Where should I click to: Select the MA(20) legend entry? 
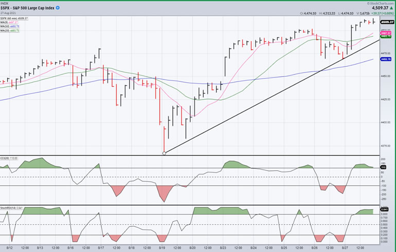click(10, 30)
